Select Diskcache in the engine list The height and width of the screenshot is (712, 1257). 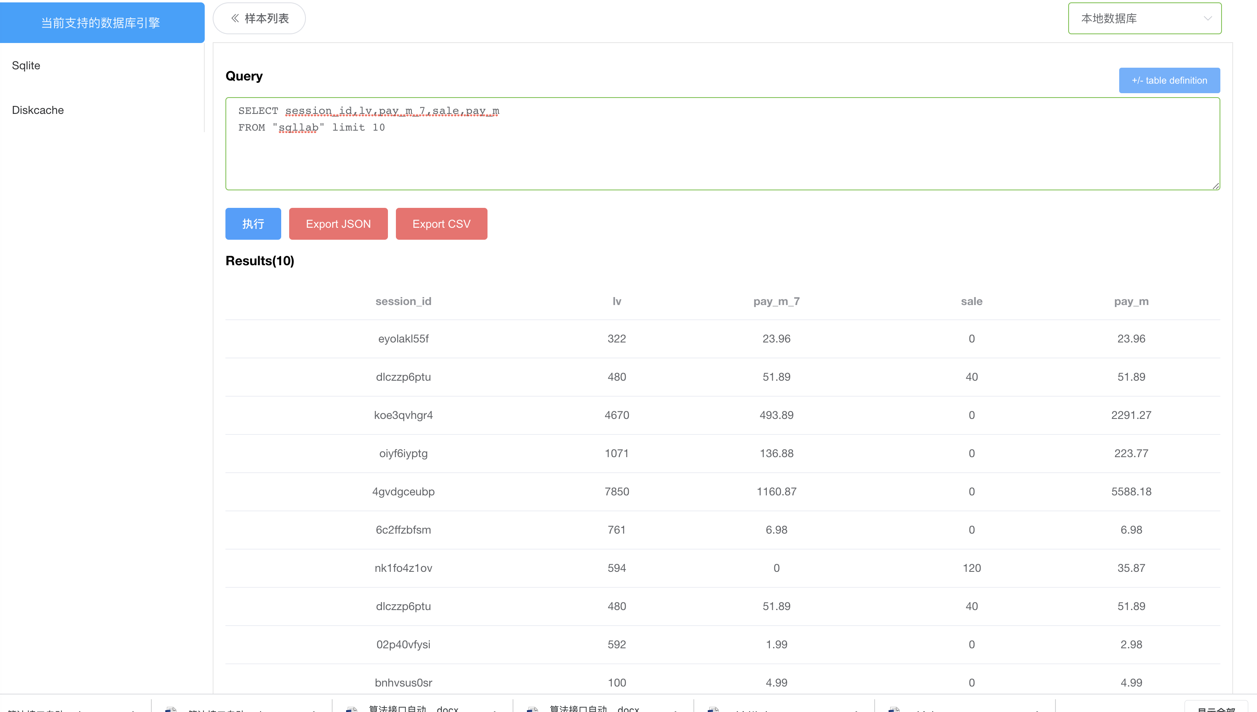[38, 110]
